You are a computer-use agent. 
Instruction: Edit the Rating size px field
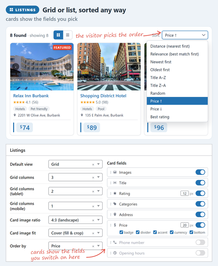[184, 193]
